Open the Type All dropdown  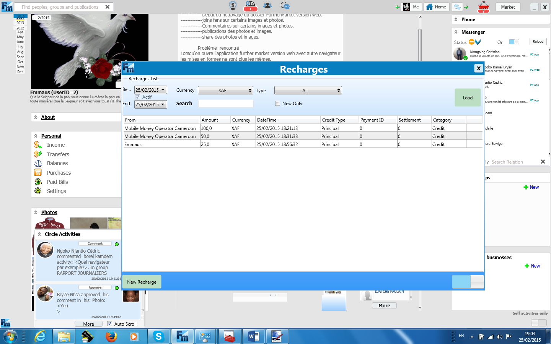tap(308, 90)
